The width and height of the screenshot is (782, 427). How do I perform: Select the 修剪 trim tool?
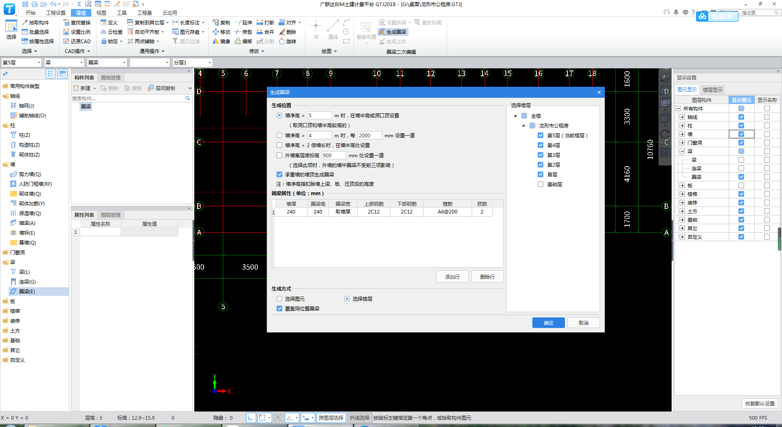coord(243,32)
